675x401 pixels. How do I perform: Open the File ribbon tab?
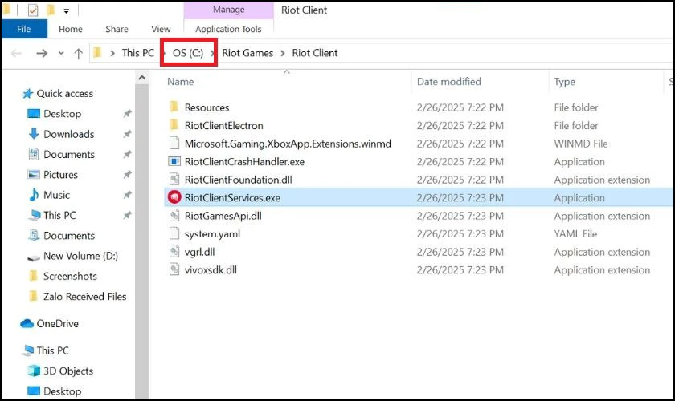coord(24,29)
